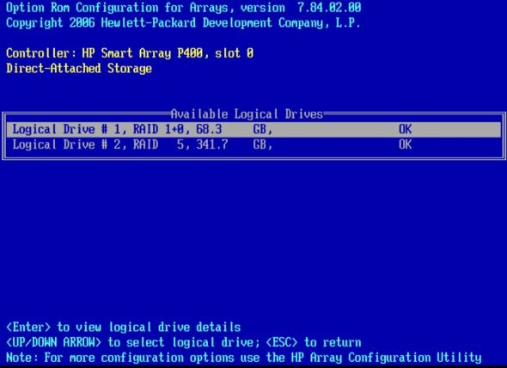Click the 68.3 GB size value
The width and height of the screenshot is (507, 368).
pos(234,130)
